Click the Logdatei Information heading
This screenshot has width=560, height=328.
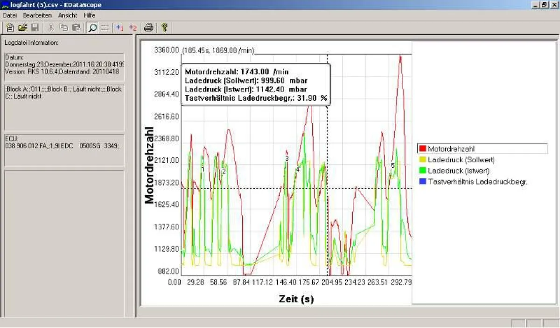click(x=31, y=42)
